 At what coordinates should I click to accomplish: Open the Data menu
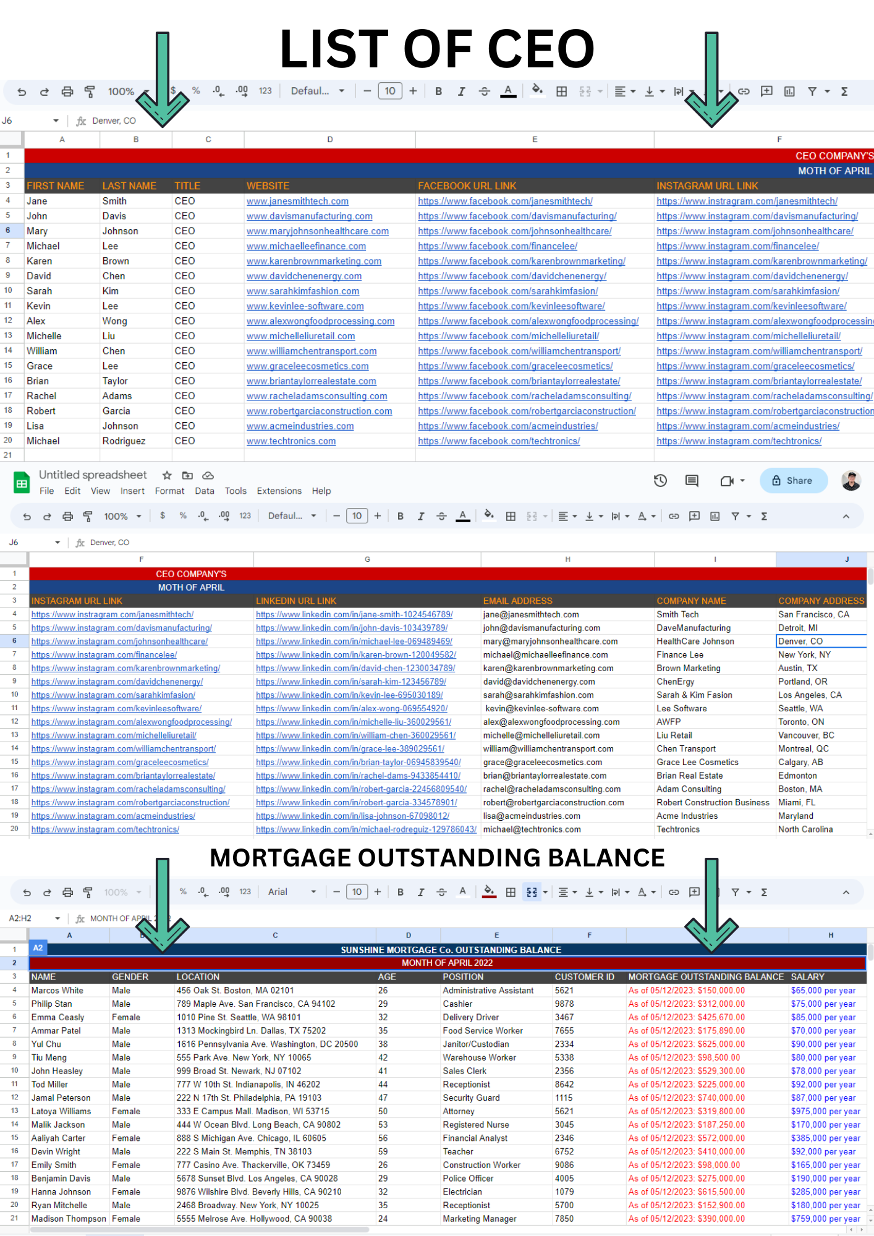(x=205, y=491)
